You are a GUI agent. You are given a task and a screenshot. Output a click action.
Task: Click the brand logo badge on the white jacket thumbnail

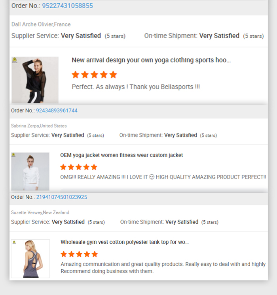[x=13, y=155]
